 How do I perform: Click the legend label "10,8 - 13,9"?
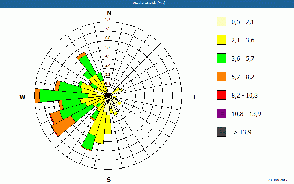click(x=246, y=114)
